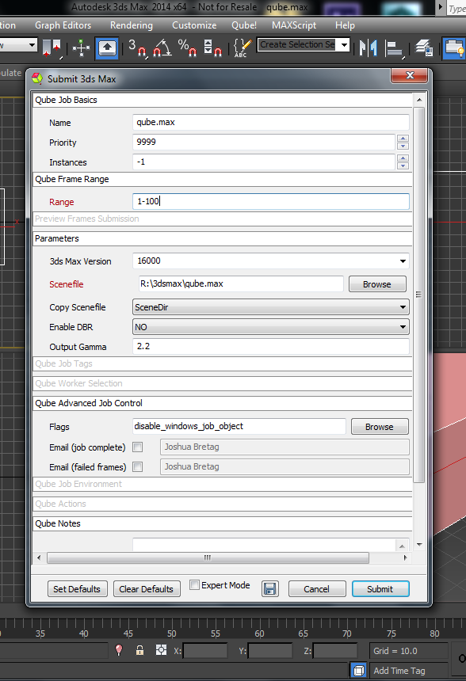
Task: Expand the Preview Frames Submission section
Action: tap(223, 219)
